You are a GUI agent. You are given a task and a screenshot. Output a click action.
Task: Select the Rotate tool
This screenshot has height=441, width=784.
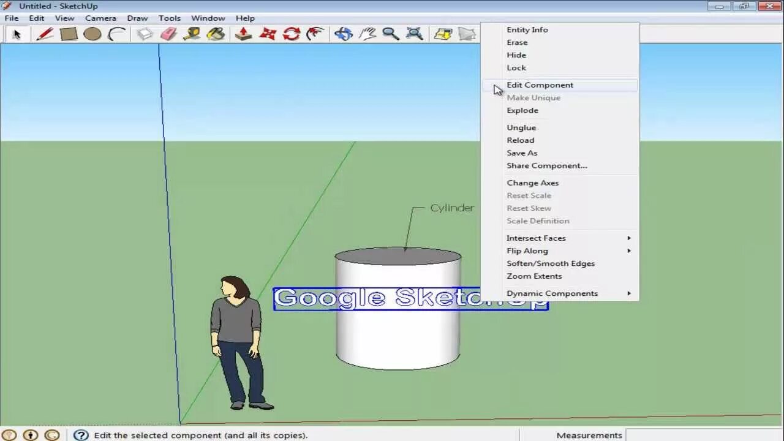(x=292, y=34)
